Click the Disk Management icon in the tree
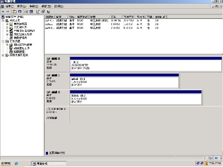The image size is (223, 167). pyautogui.click(x=11, y=52)
